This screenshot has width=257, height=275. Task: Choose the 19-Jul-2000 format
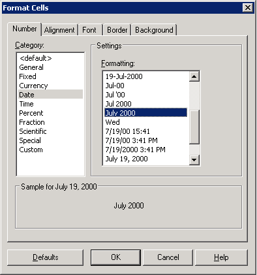145,76
